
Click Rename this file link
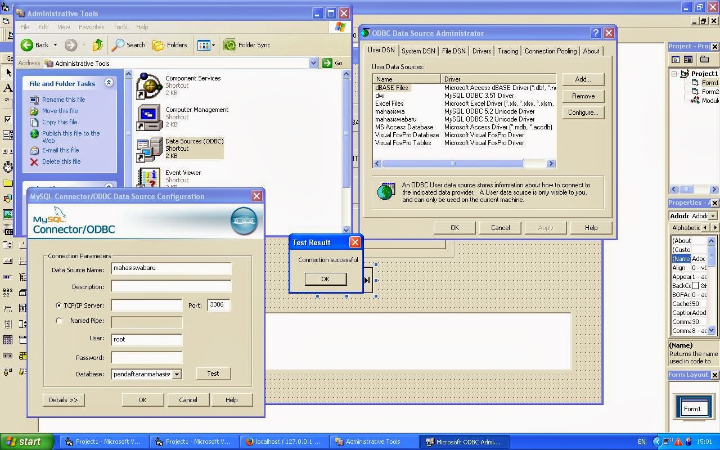(x=64, y=100)
